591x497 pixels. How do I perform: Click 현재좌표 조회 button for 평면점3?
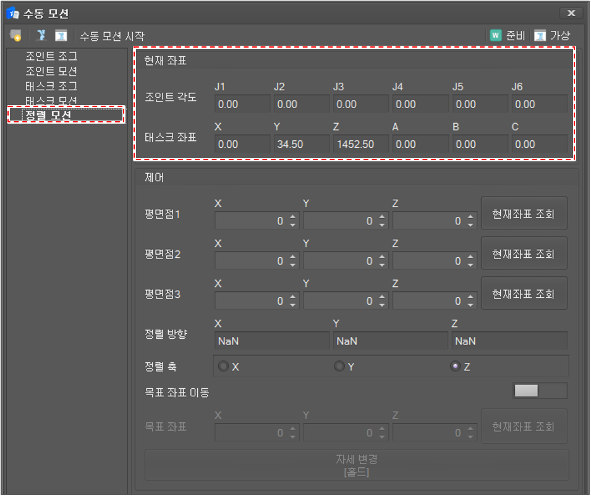coord(524,294)
